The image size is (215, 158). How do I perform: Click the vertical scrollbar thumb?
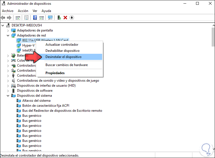pyautogui.click(x=213, y=37)
